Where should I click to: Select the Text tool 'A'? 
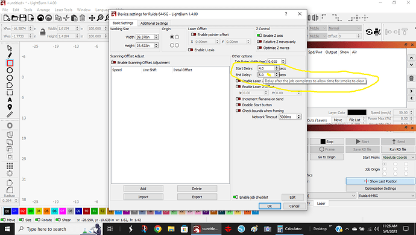tap(10, 100)
